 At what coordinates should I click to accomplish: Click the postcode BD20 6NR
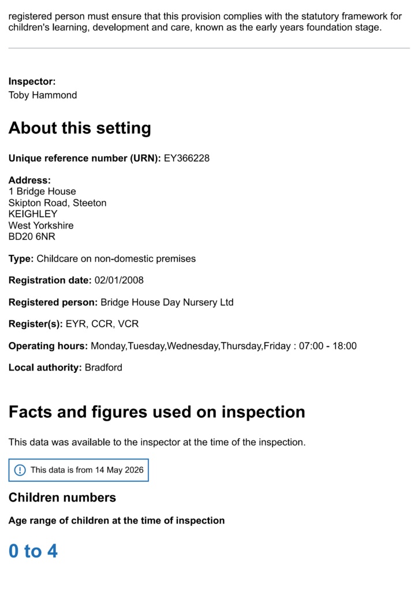point(32,236)
